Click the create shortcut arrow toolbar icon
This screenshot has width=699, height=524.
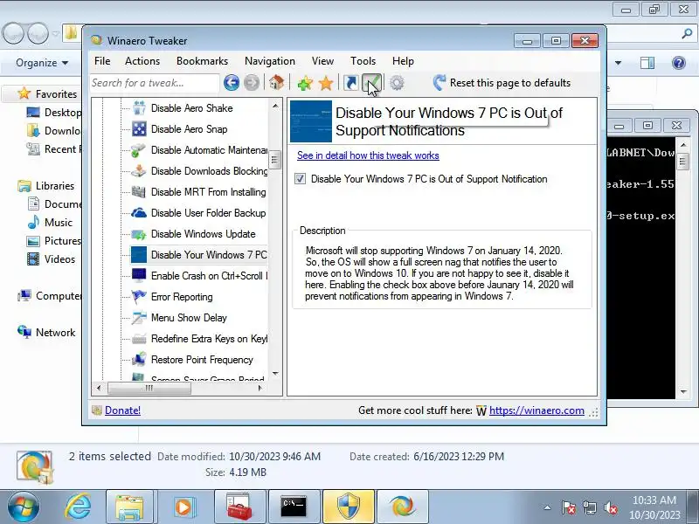pyautogui.click(x=351, y=83)
